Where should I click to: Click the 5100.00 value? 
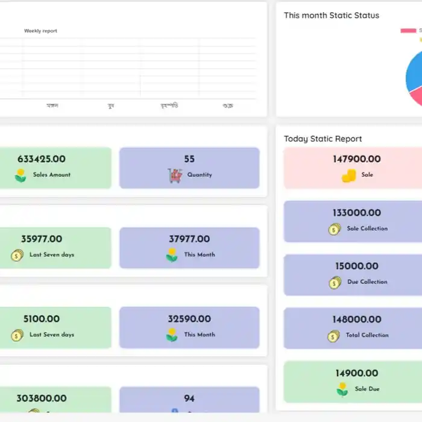point(42,319)
